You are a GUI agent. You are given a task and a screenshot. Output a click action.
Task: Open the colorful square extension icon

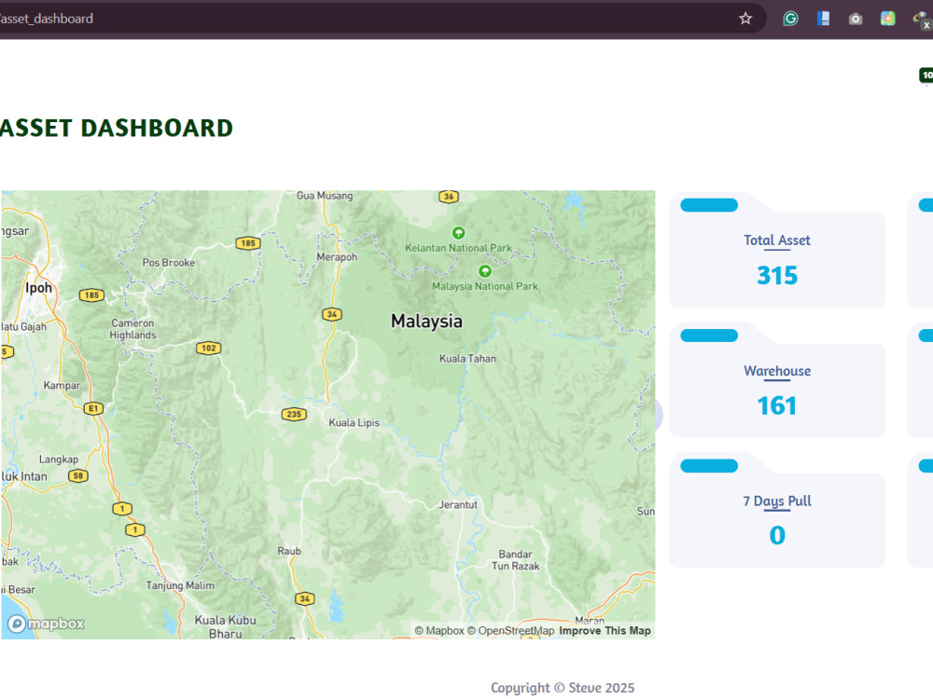pos(888,19)
